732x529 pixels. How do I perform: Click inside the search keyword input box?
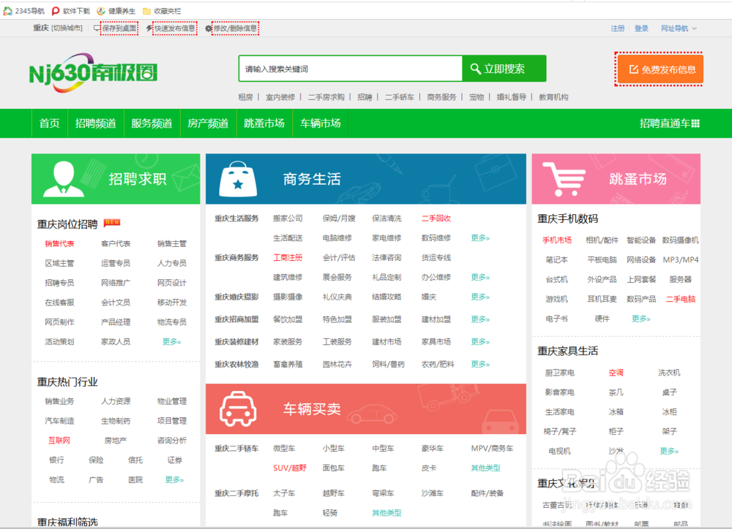click(x=344, y=68)
